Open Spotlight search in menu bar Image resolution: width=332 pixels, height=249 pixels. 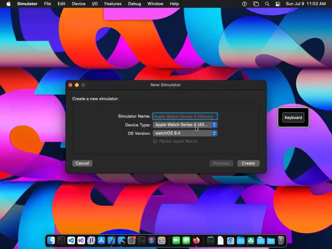267,4
